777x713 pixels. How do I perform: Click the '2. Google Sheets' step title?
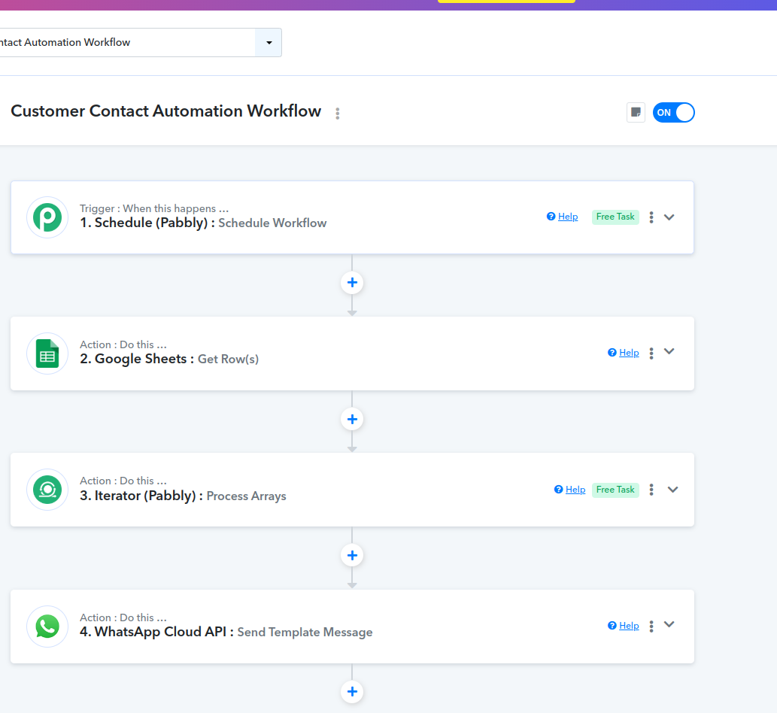(x=137, y=359)
